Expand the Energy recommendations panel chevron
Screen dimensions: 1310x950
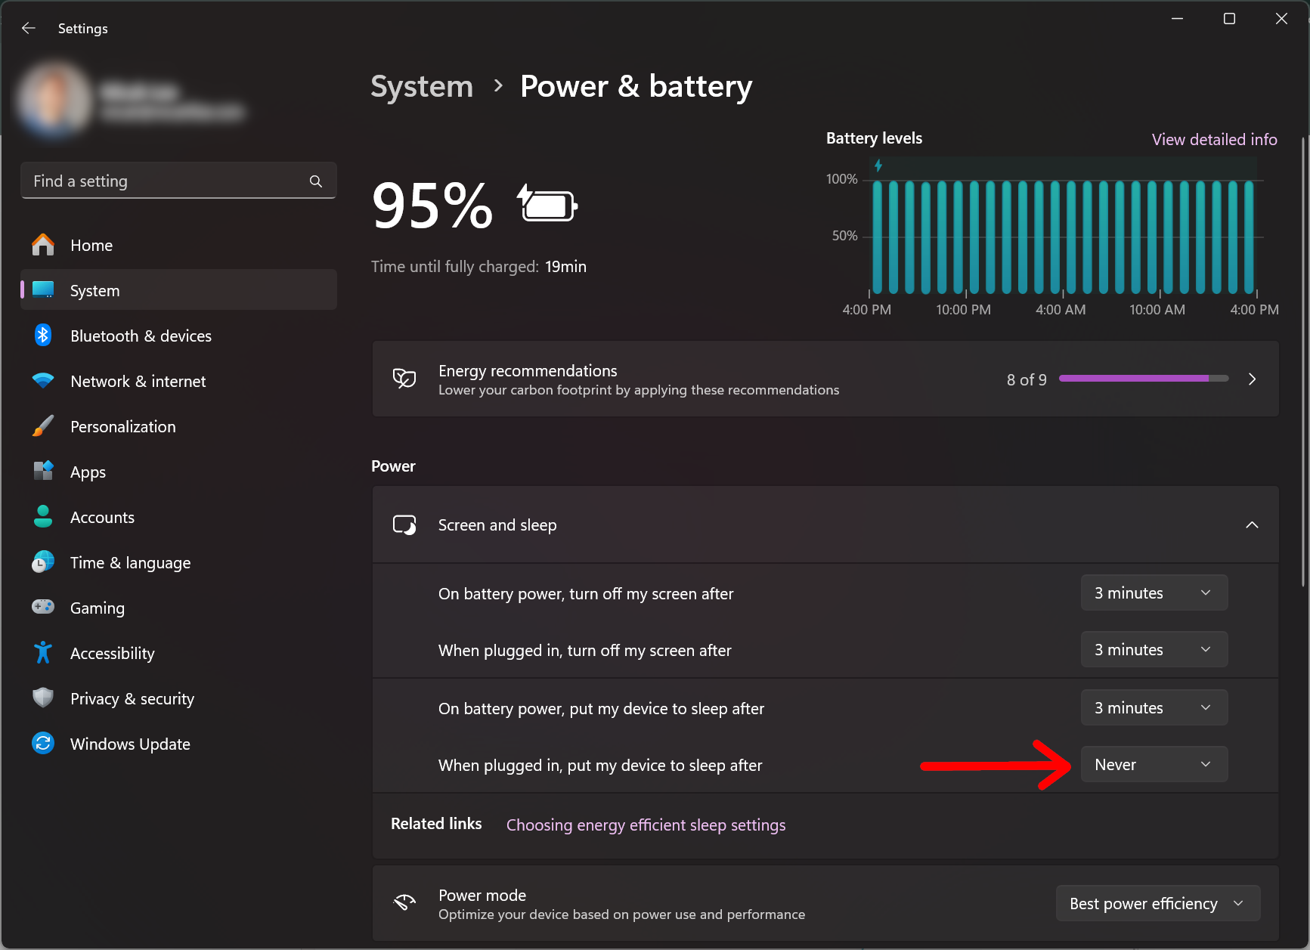[x=1252, y=379]
